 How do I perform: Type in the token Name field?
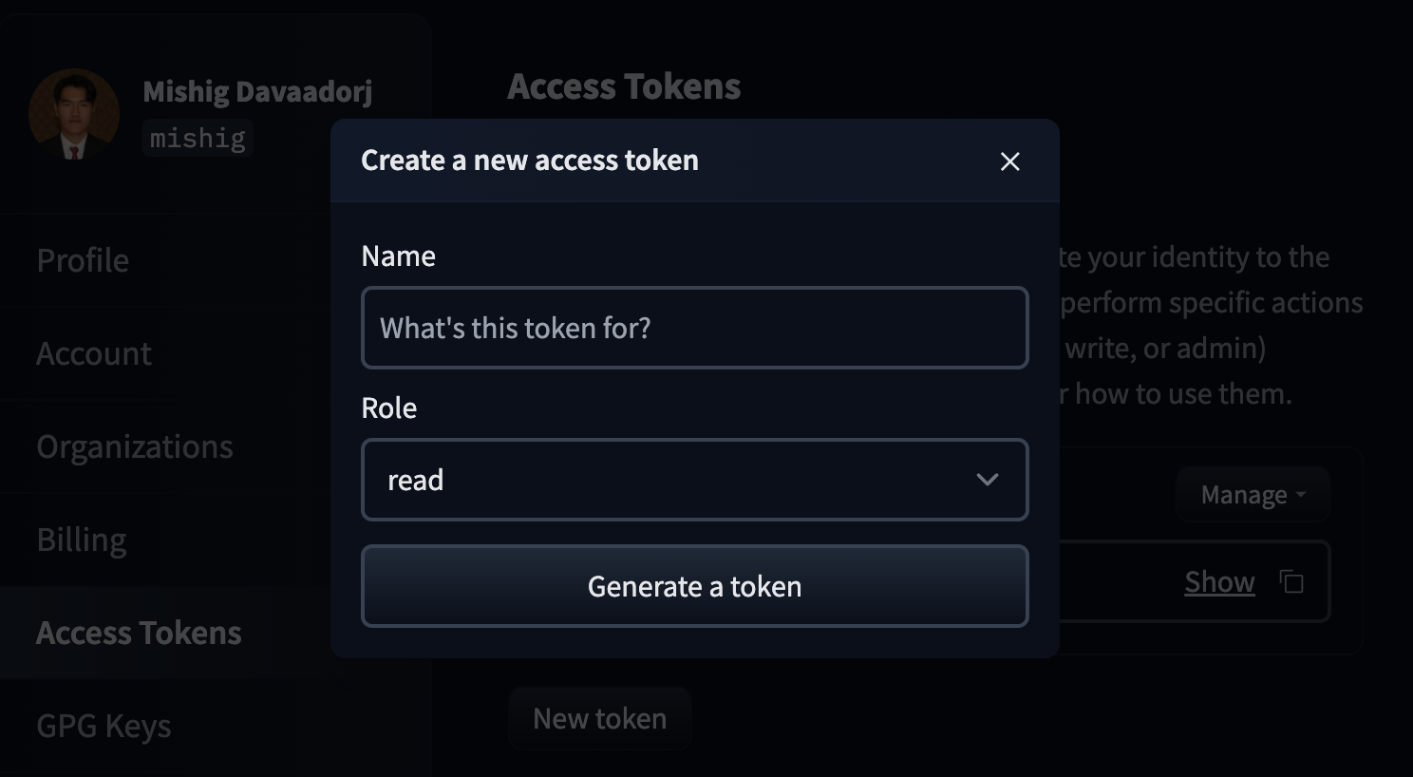(x=694, y=328)
